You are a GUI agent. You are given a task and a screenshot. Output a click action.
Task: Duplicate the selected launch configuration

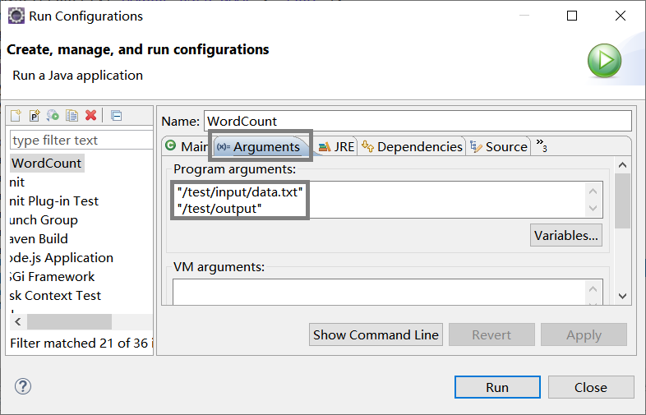(x=72, y=116)
